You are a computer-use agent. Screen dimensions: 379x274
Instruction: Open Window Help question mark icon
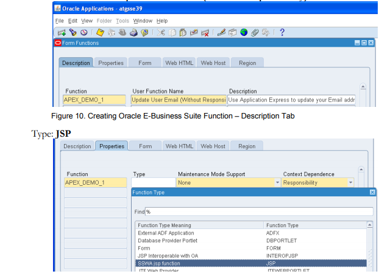(x=282, y=33)
